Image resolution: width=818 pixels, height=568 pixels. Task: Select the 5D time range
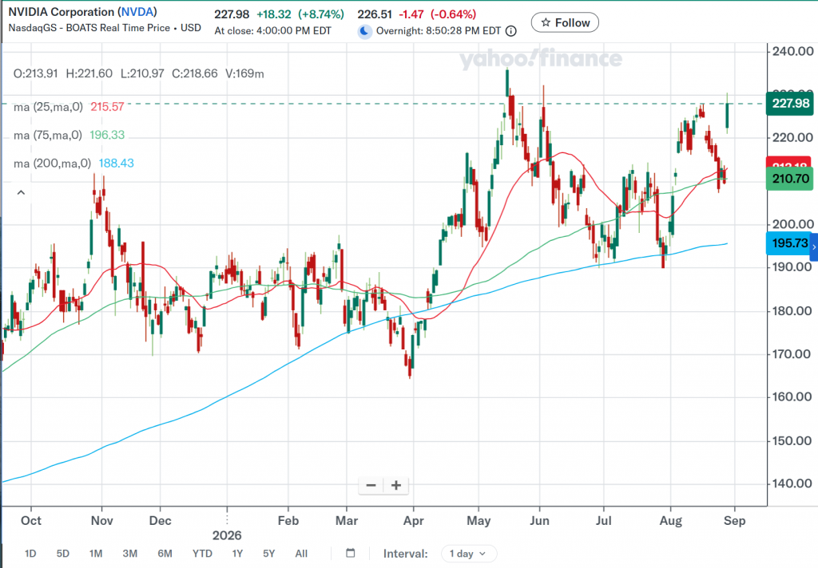click(62, 554)
